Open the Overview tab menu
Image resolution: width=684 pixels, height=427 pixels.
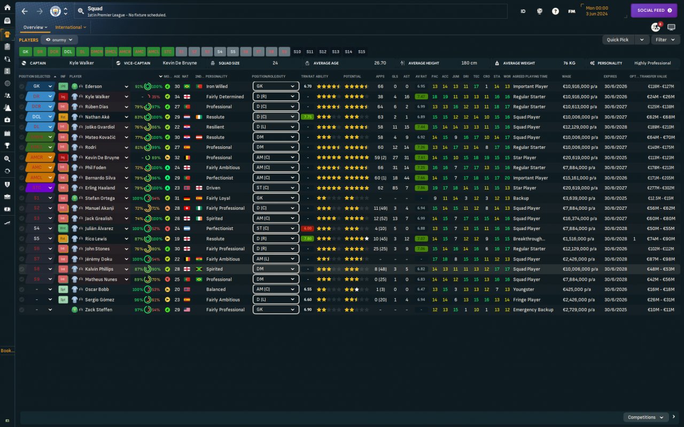pyautogui.click(x=35, y=27)
